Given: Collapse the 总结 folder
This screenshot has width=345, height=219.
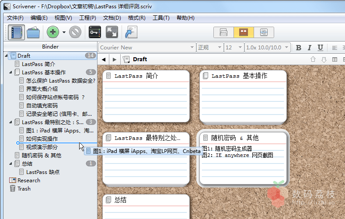Looking at the screenshot, I should coord(10,163).
